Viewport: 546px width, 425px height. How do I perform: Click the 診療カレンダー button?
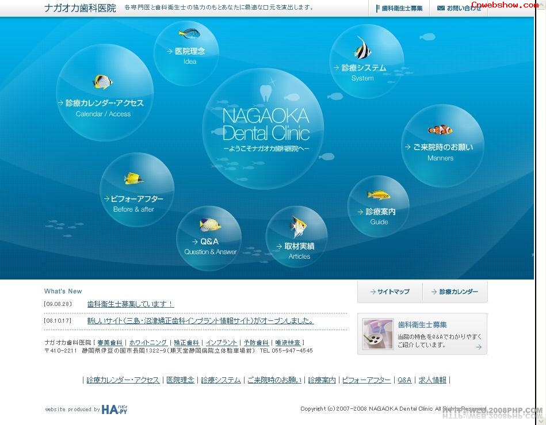(x=455, y=292)
